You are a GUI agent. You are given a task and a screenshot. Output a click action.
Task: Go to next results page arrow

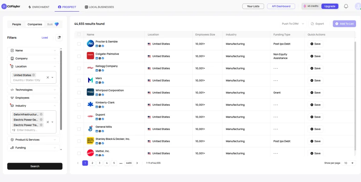137,163
